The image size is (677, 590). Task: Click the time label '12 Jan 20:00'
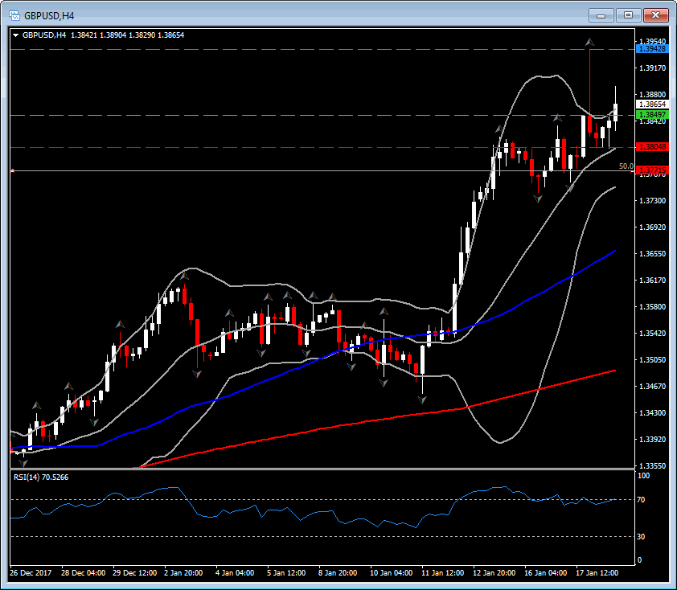(494, 573)
